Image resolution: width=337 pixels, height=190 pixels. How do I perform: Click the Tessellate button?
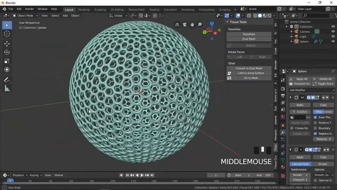pyautogui.click(x=249, y=34)
